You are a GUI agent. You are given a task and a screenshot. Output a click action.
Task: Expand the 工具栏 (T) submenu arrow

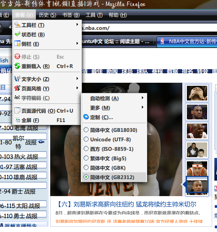point(77,25)
